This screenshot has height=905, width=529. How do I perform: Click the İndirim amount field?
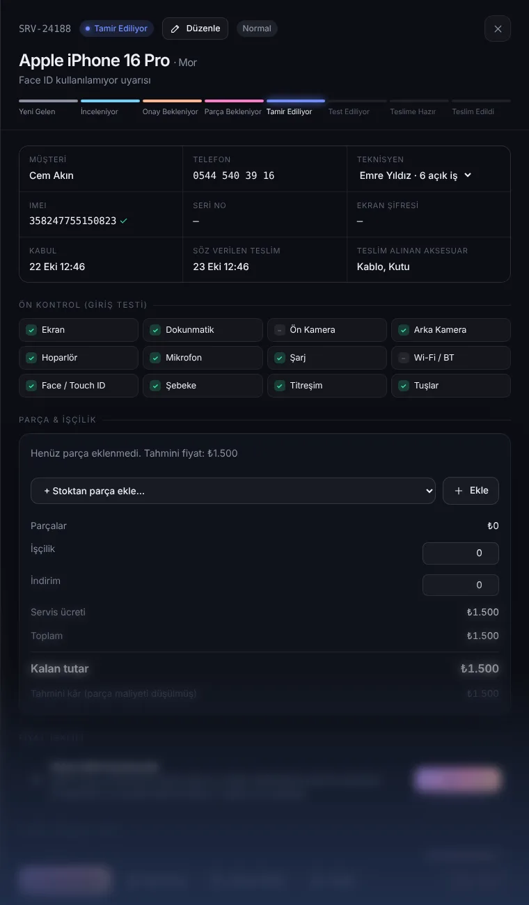[461, 585]
